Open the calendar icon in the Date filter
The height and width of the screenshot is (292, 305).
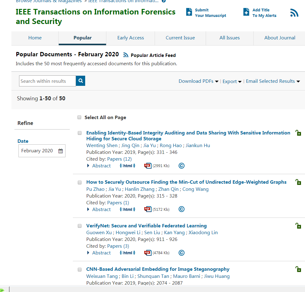(x=60, y=151)
